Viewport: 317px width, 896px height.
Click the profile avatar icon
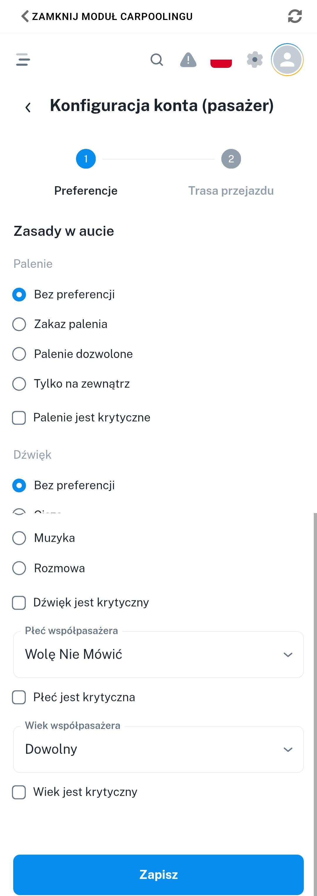[287, 60]
